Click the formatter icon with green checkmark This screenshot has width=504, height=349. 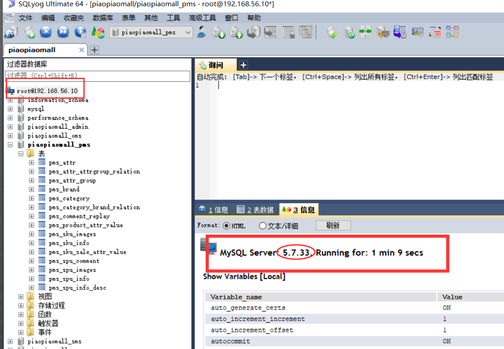332,32
